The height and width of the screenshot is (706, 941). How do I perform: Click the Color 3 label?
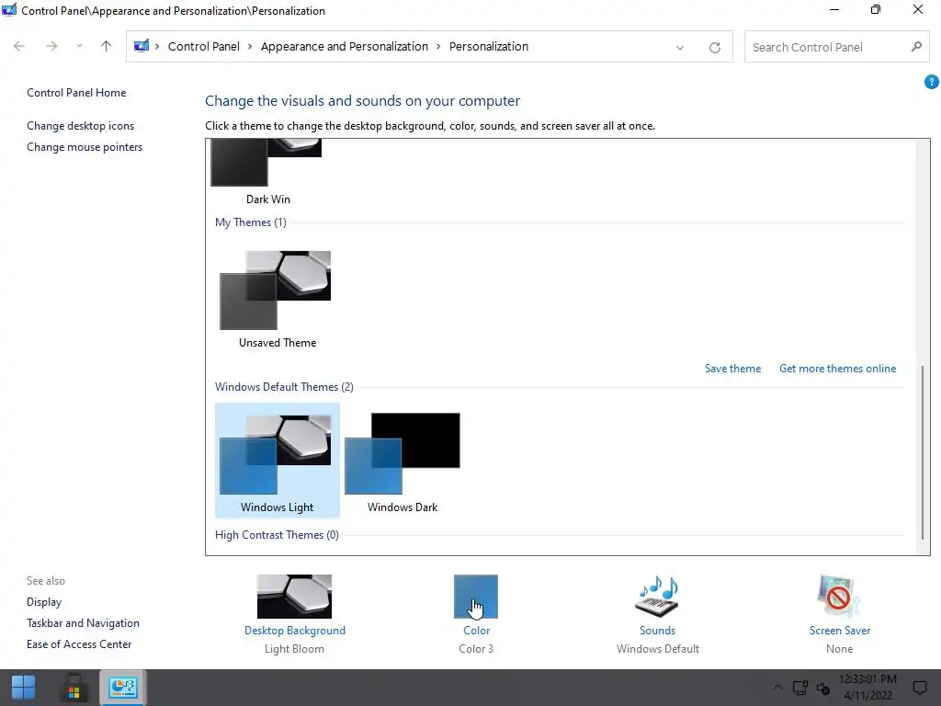coord(476,649)
